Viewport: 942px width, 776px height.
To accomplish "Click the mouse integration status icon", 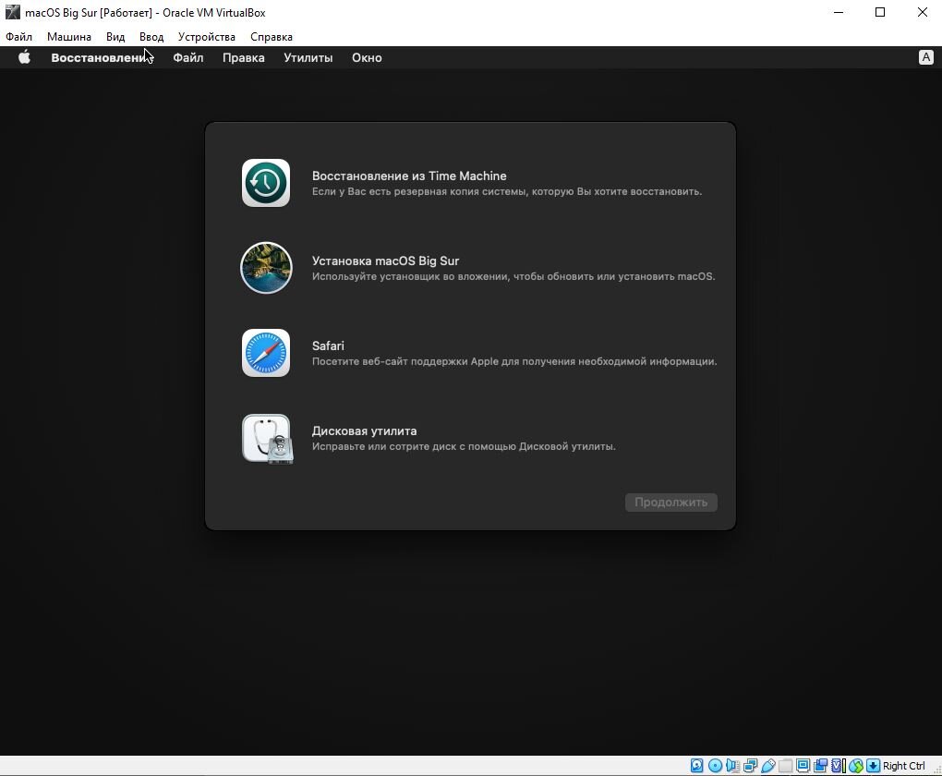I will [856, 765].
